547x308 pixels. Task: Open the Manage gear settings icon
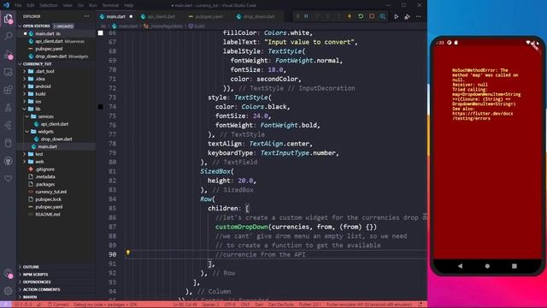coord(8,291)
